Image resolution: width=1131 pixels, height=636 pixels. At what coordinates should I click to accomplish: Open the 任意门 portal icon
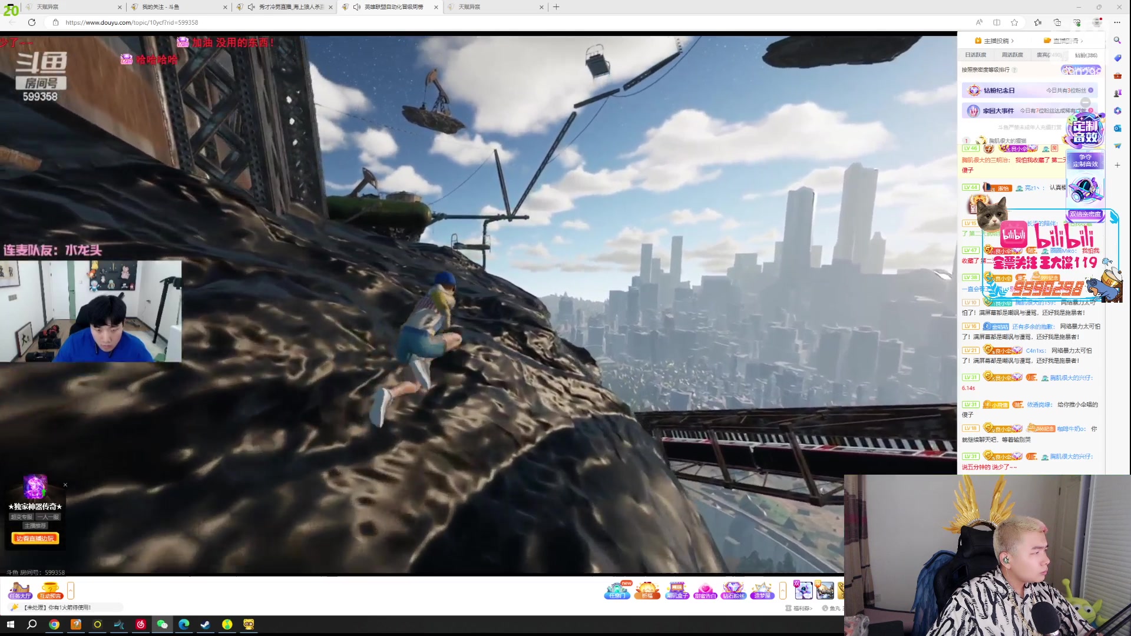[x=617, y=590]
